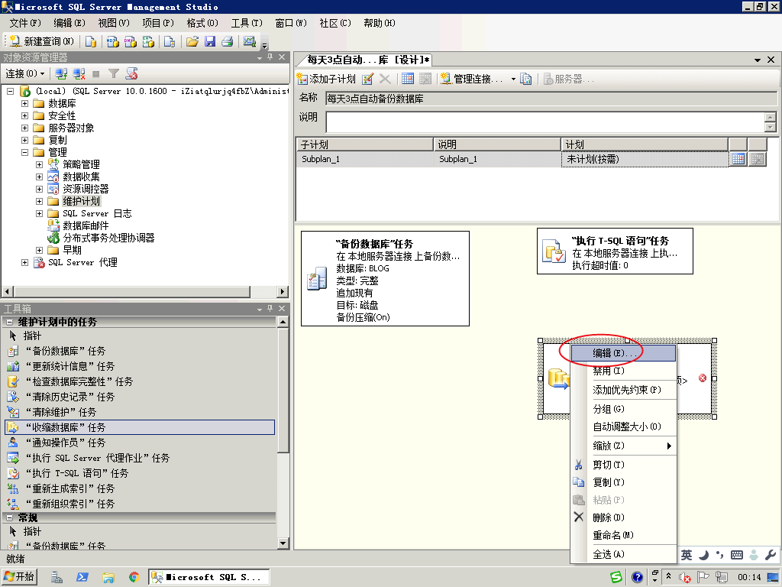Collapse the 常规 toolbox section
The image size is (782, 587).
(x=10, y=517)
